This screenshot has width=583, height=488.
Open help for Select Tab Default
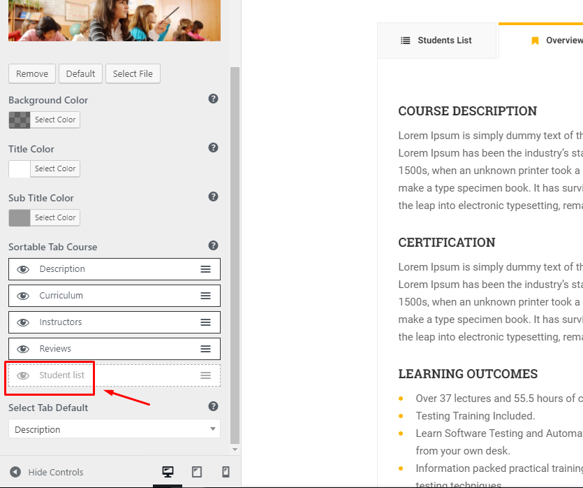pos(213,406)
